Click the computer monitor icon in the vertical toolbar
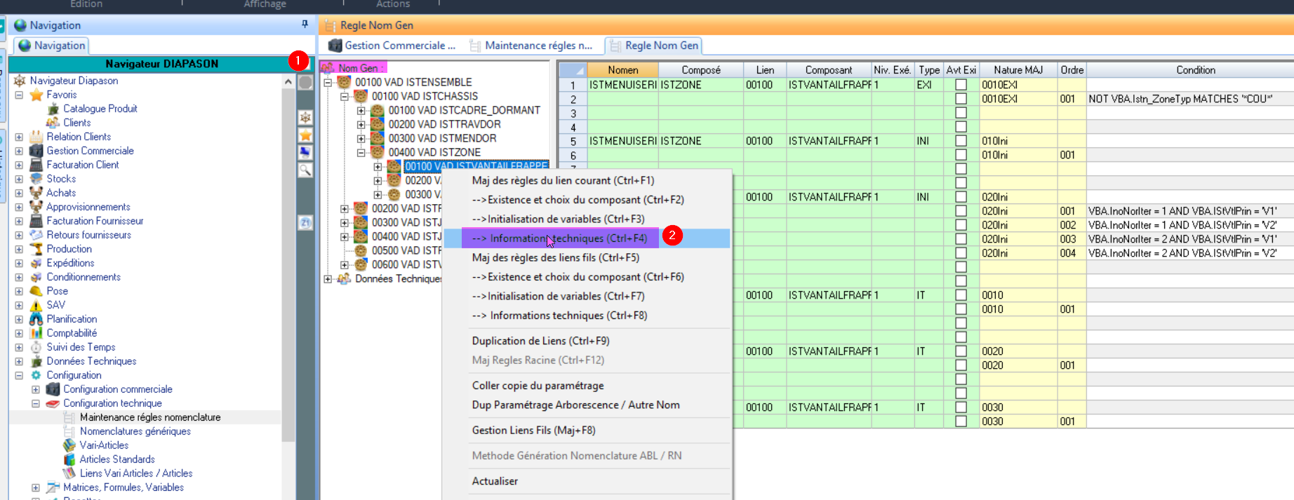 (306, 152)
